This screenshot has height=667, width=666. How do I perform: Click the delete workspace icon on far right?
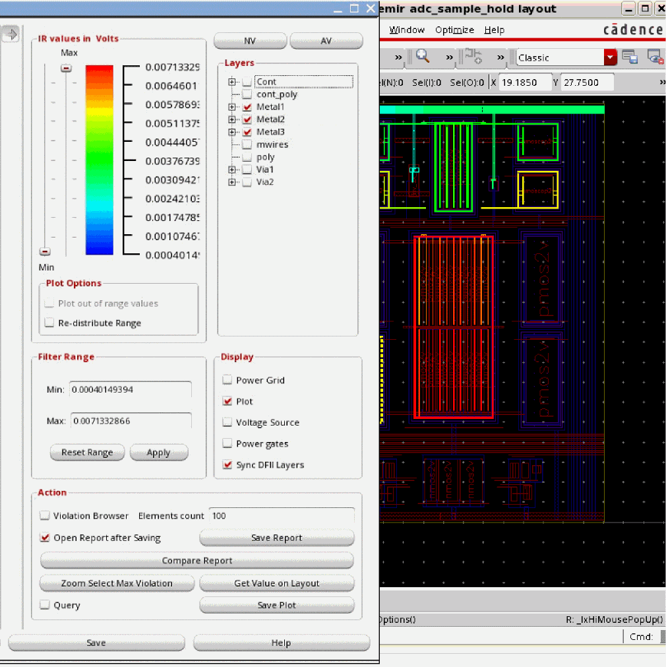pyautogui.click(x=655, y=57)
